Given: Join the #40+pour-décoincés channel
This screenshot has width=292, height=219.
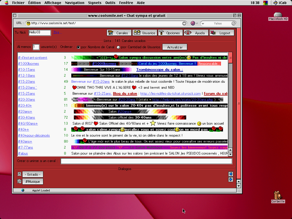Looking at the screenshot, I should pos(34,135).
